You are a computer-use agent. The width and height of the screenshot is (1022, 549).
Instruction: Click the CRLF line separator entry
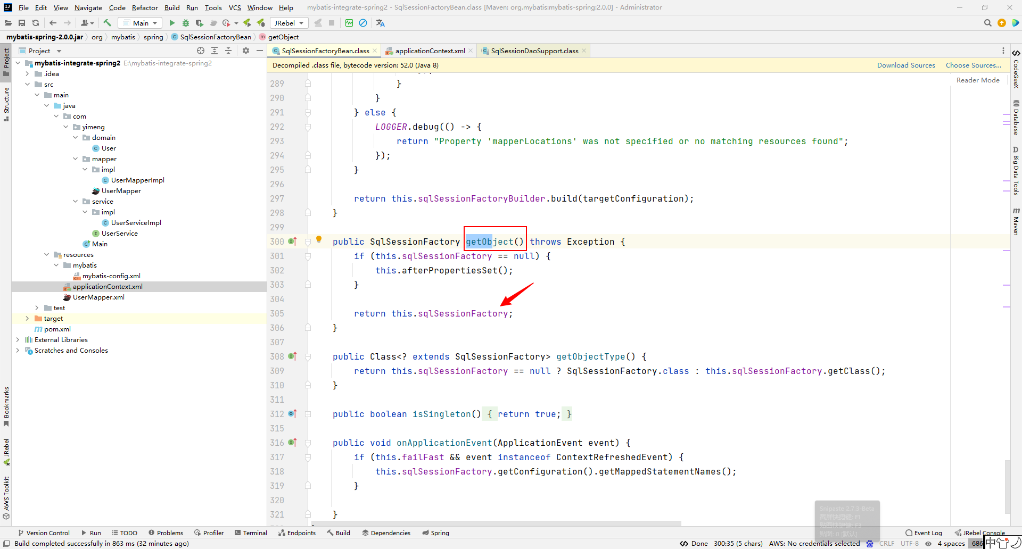887,543
